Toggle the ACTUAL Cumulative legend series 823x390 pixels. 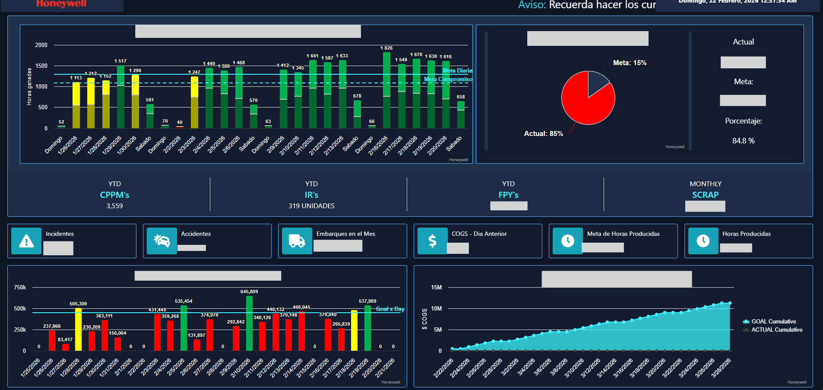click(x=776, y=330)
